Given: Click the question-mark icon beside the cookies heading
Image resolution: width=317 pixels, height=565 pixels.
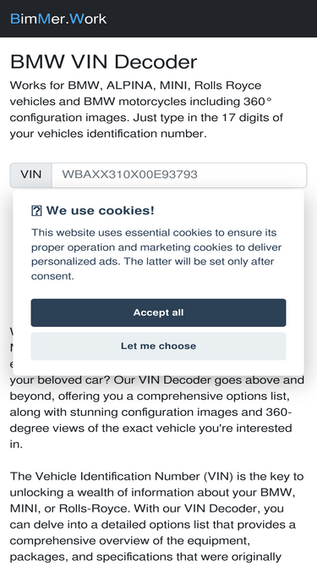Looking at the screenshot, I should point(36,210).
